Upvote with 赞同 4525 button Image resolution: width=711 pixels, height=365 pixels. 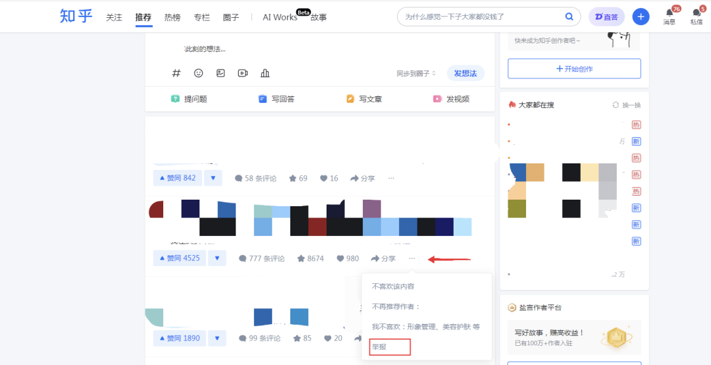(x=180, y=258)
